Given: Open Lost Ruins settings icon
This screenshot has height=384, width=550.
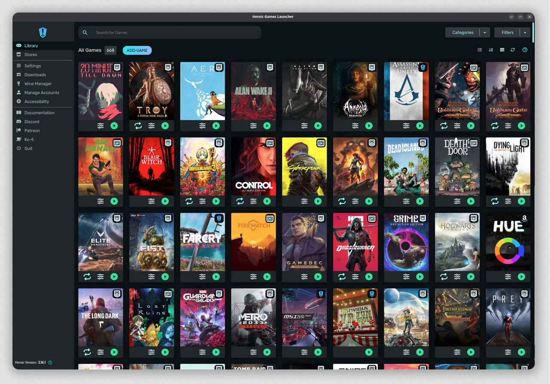Looking at the screenshot, I should click(152, 352).
